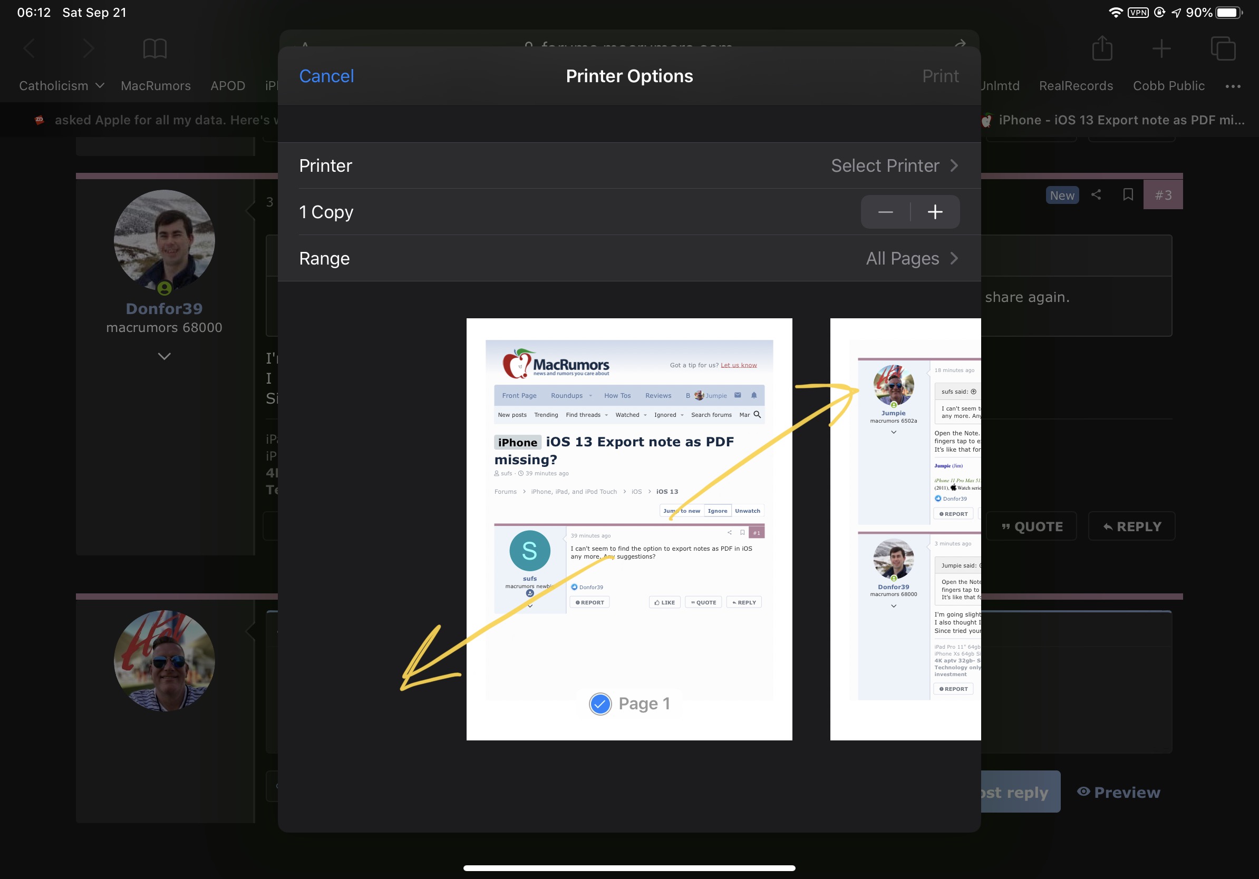The width and height of the screenshot is (1259, 879).
Task: Switch to the 'asked Apple for all my data' tab
Action: [155, 120]
